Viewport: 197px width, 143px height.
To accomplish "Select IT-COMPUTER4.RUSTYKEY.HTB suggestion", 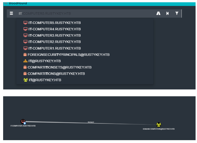I will pos(85,29).
